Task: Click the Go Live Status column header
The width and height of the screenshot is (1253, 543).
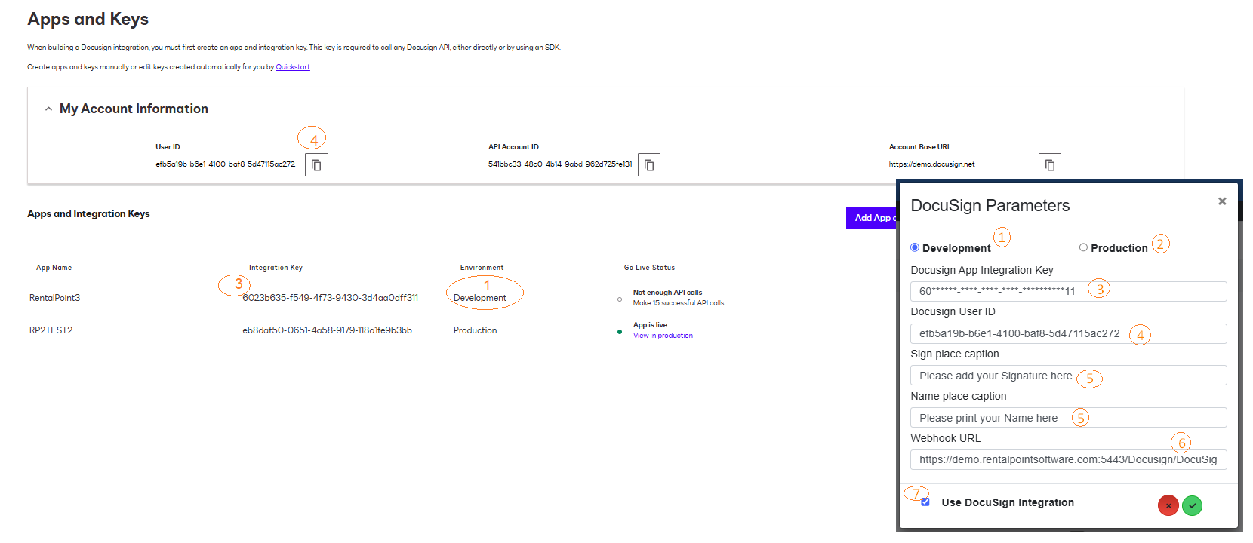Action: (x=649, y=268)
